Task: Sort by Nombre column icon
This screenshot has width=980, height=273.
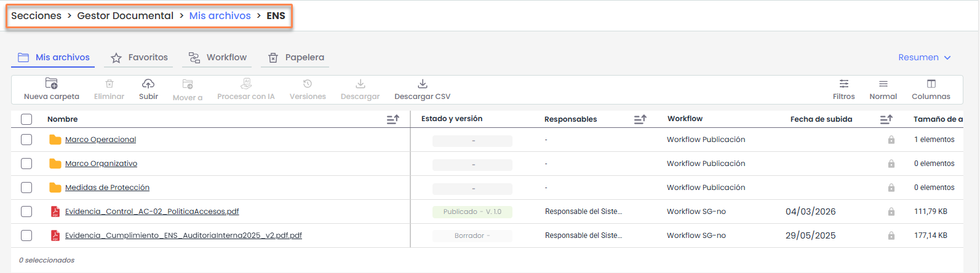Action: (392, 119)
